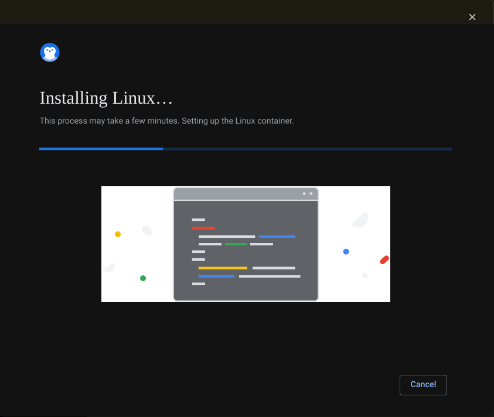Click the green dot in the illustration
The image size is (494, 417).
pos(143,278)
